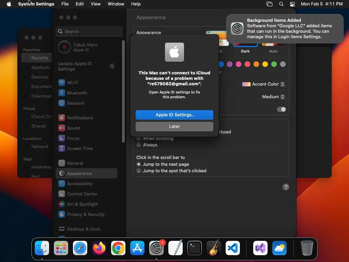The width and height of the screenshot is (349, 262).
Task: Launch Firefox from the Dock
Action: pyautogui.click(x=99, y=248)
